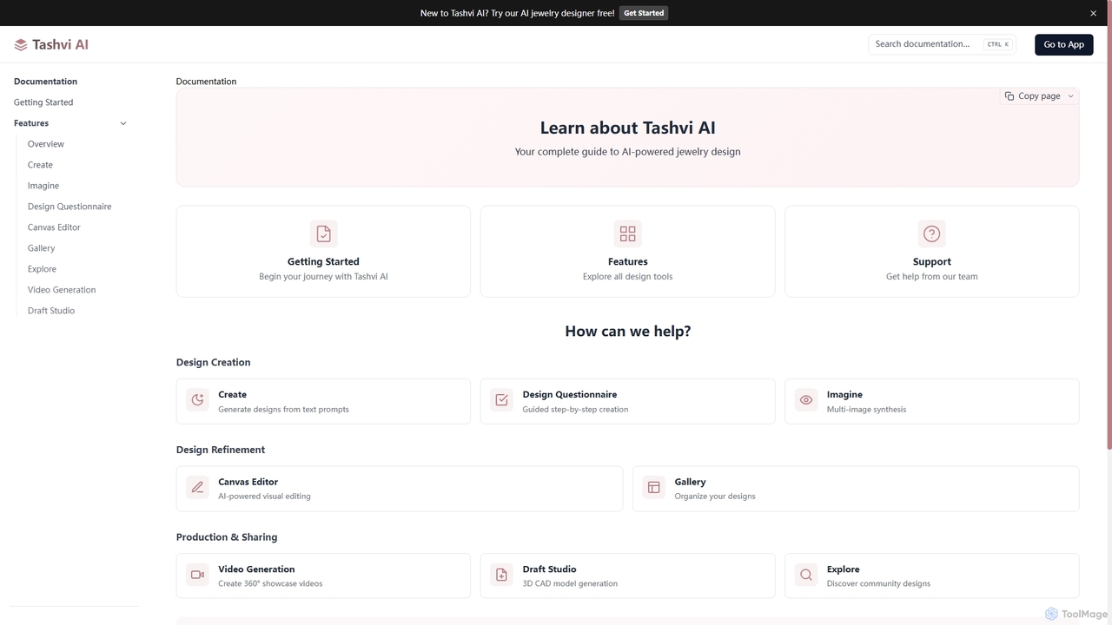The width and height of the screenshot is (1112, 625).
Task: Click the Imagine eye icon
Action: tap(806, 400)
